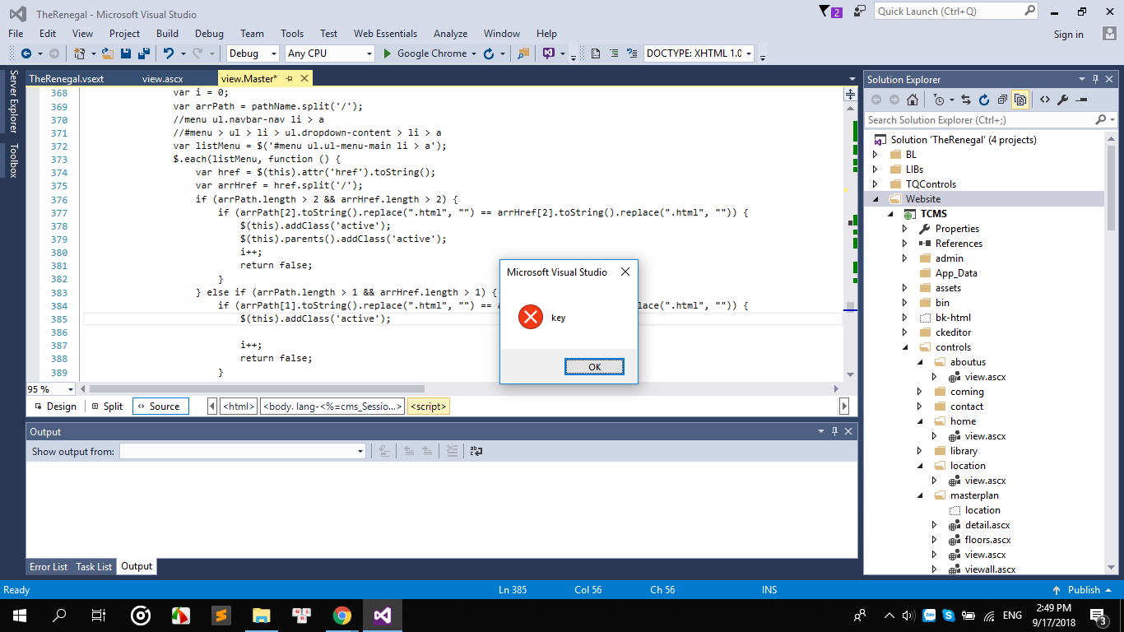Expand the BL project node

[x=876, y=155]
